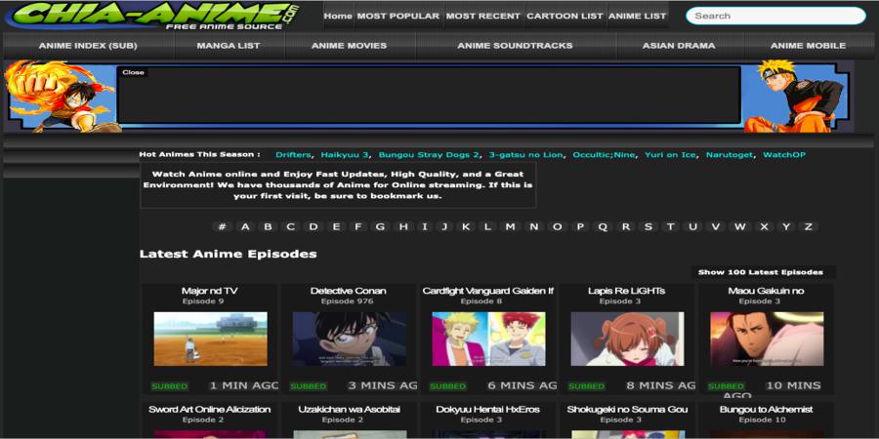The width and height of the screenshot is (879, 439).
Task: Close the banner ad
Action: pyautogui.click(x=133, y=72)
